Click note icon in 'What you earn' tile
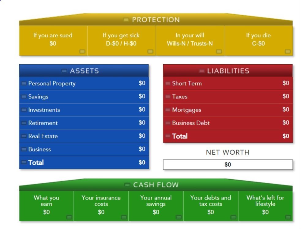The image size is (301, 229). tap(69, 217)
